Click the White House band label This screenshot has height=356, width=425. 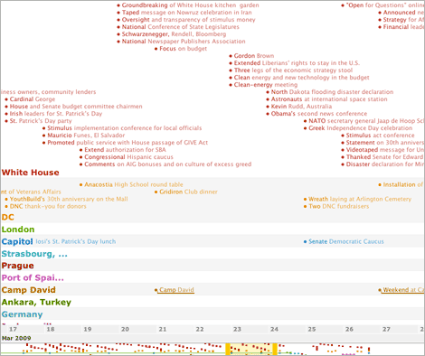pos(31,173)
